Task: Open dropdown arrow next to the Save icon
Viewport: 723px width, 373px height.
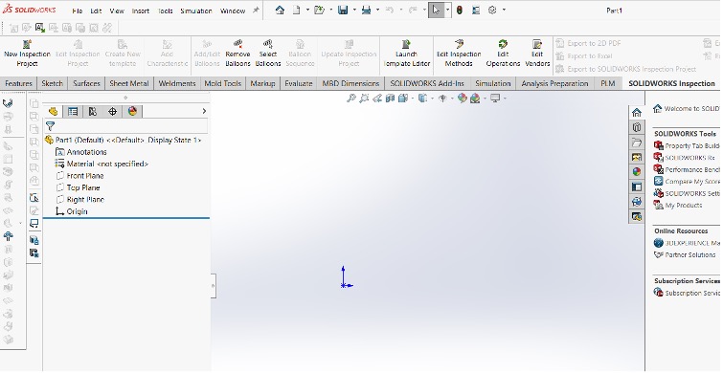Action: click(354, 11)
